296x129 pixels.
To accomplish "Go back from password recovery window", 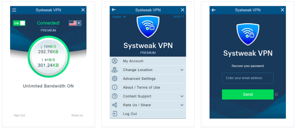I will point(214,10).
